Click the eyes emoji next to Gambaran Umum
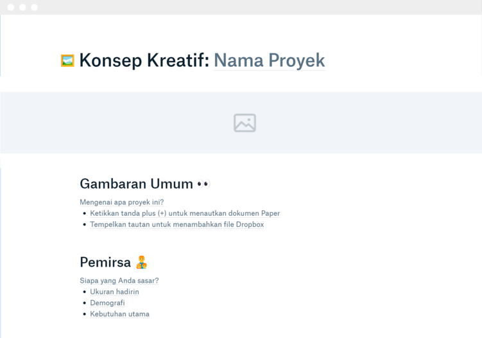This screenshot has height=338, width=482. [x=203, y=184]
